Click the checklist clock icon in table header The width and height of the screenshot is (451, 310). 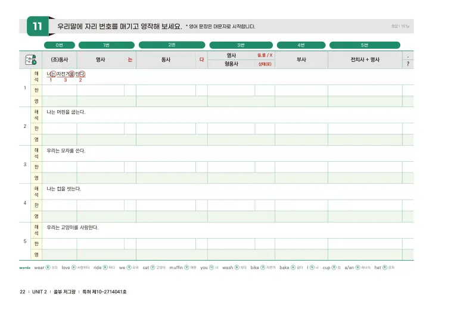pos(31,60)
